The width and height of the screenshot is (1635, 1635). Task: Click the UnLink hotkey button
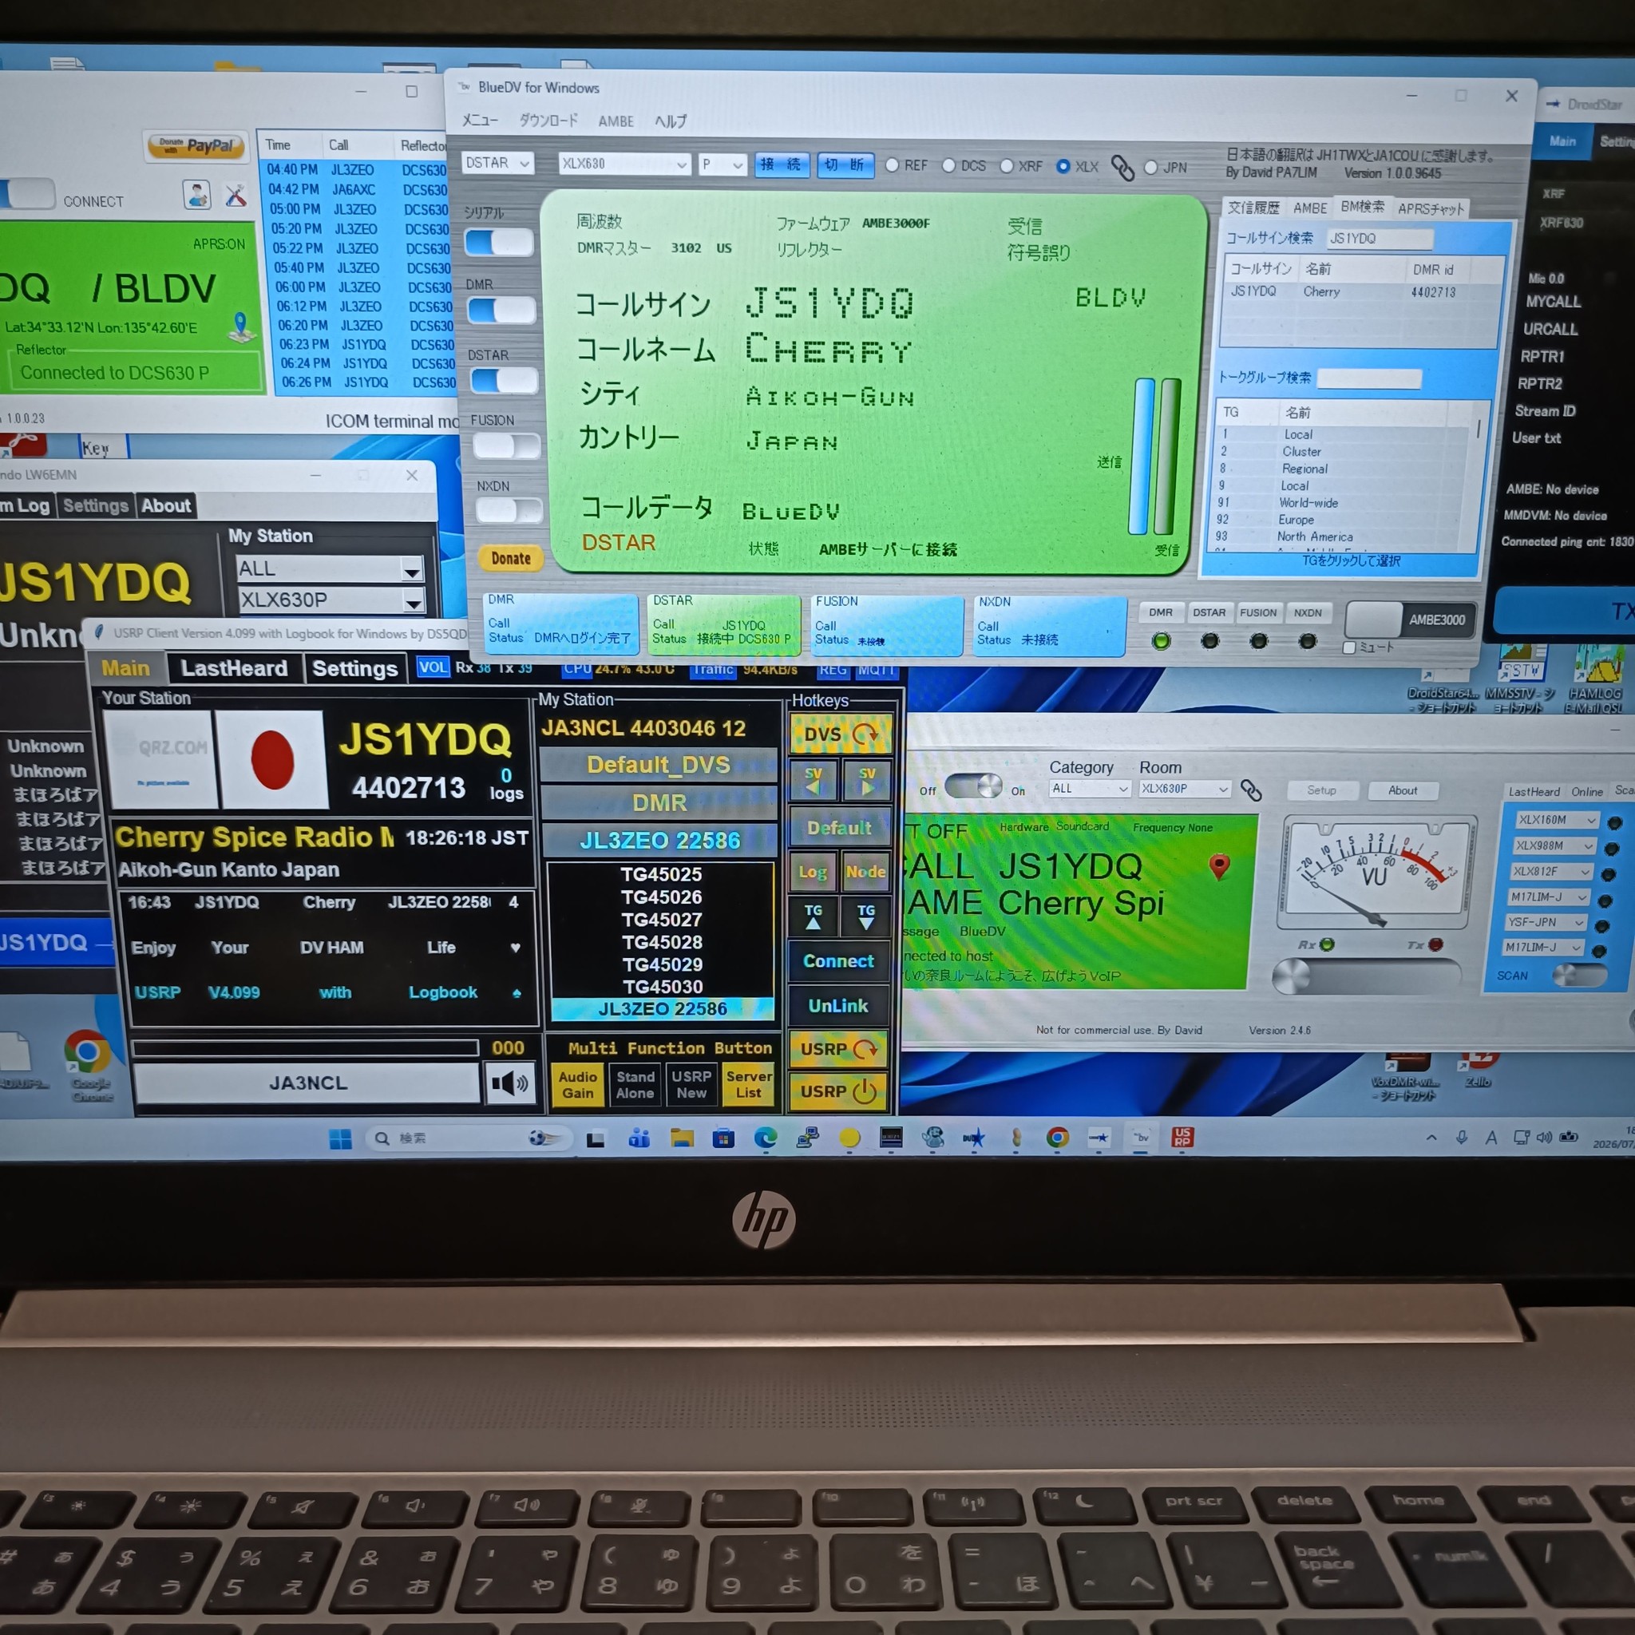839,1005
